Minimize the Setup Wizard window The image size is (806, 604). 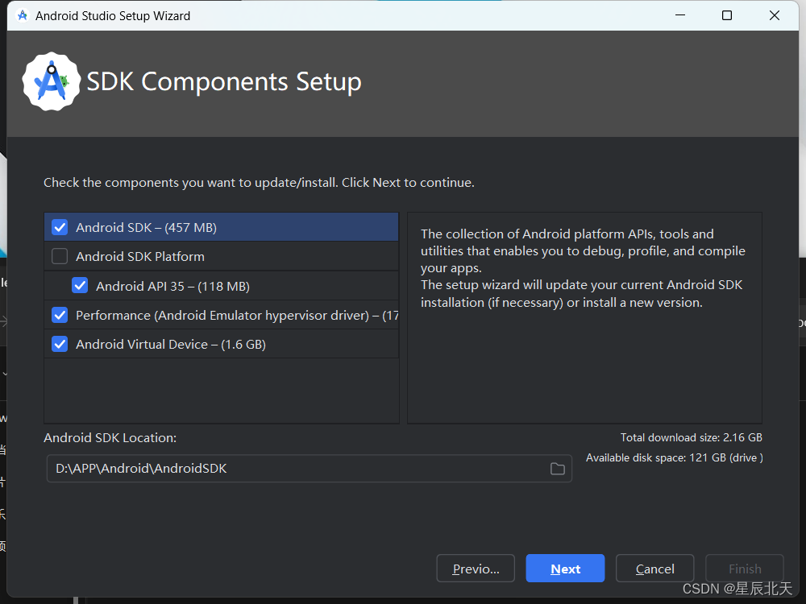tap(680, 15)
